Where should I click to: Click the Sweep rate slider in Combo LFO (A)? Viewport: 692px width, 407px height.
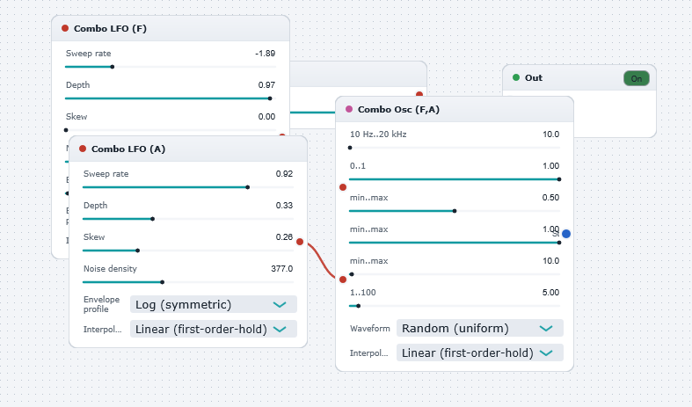coord(188,187)
